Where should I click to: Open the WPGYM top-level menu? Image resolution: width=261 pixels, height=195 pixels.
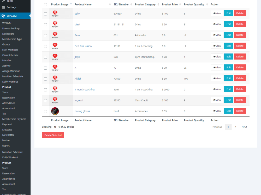pyautogui.click(x=15, y=16)
